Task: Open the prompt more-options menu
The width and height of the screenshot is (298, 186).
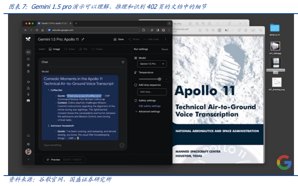Action: [166, 39]
